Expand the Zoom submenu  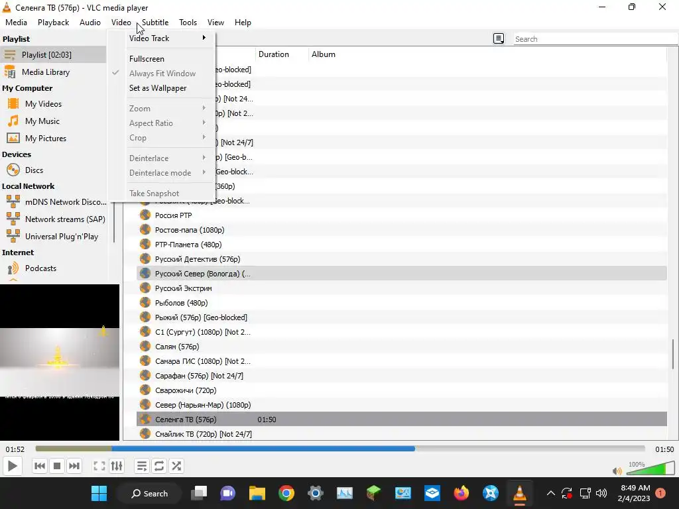pyautogui.click(x=162, y=109)
